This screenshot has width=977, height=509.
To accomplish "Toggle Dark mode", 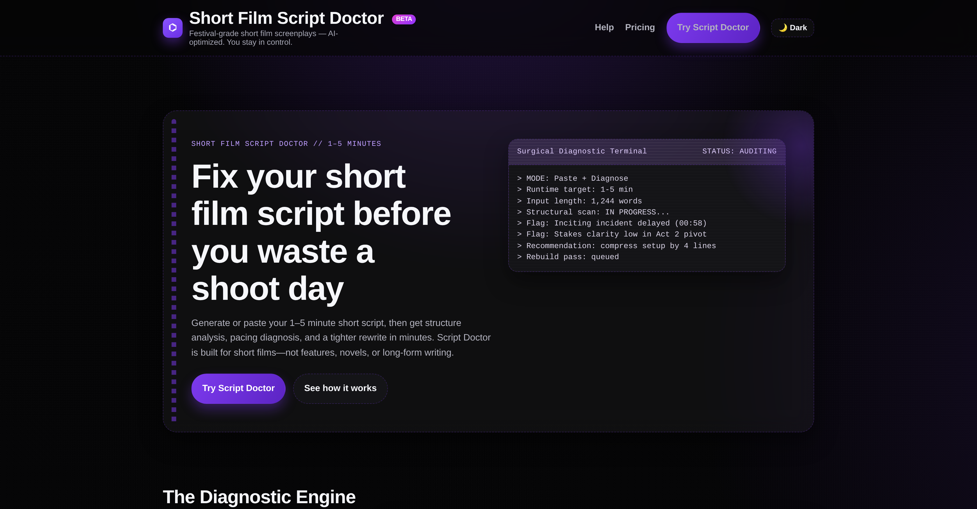I will tap(792, 27).
